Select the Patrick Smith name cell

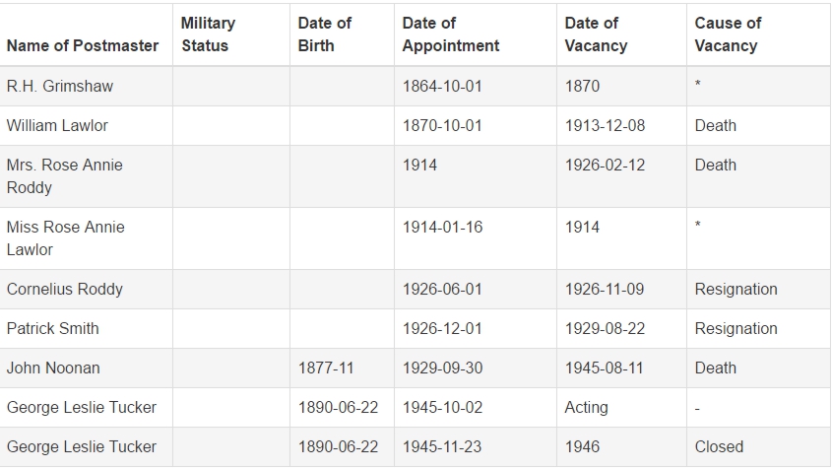coord(52,328)
